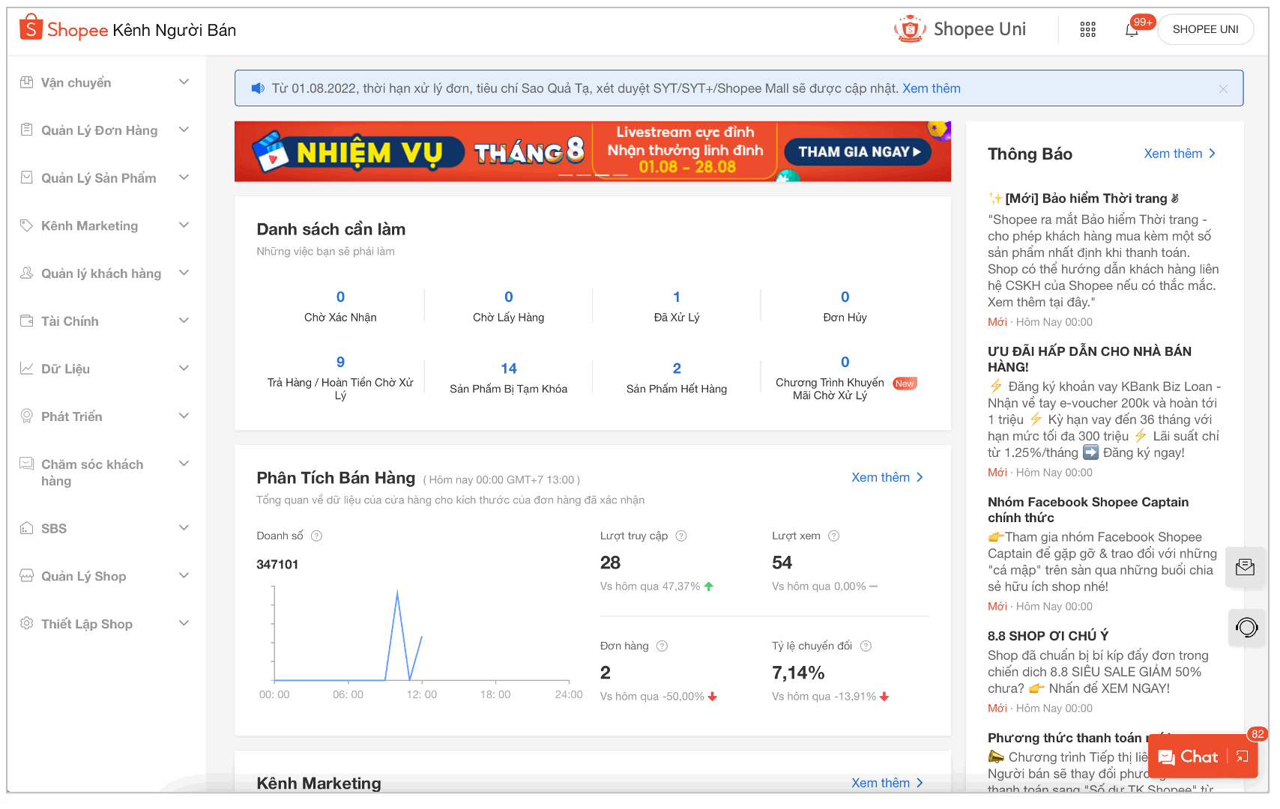Open Xem thêm in Phân Tích Bán Hàng
1280x809 pixels.
point(887,477)
